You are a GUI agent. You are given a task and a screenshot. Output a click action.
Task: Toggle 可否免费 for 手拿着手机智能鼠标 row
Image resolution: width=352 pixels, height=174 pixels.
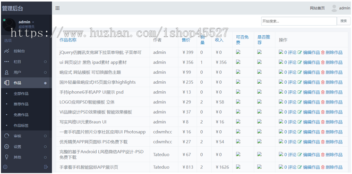click(238, 166)
